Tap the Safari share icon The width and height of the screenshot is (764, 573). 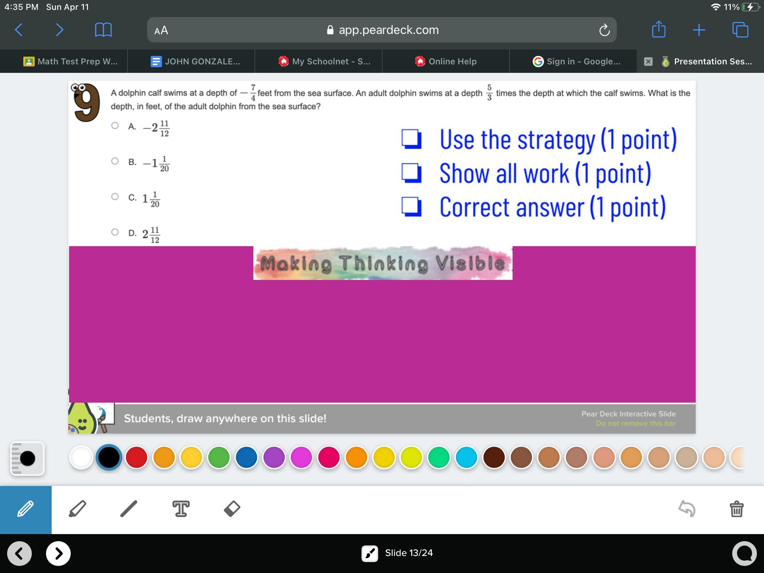click(659, 29)
